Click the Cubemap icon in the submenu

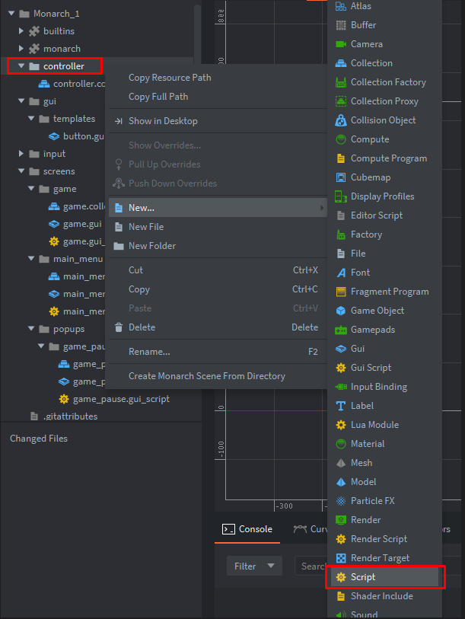(340, 177)
